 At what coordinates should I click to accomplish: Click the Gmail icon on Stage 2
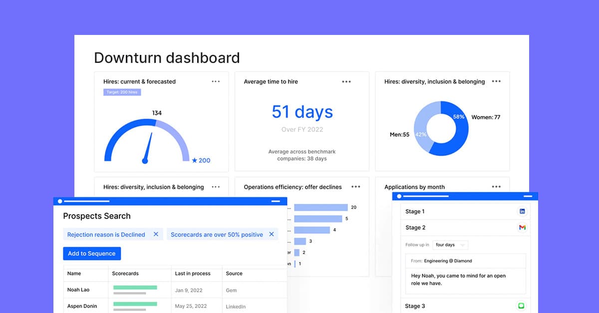click(522, 227)
